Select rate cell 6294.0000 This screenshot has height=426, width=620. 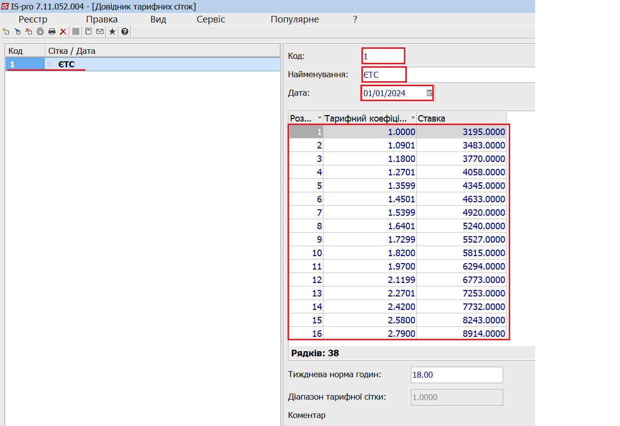(x=462, y=267)
